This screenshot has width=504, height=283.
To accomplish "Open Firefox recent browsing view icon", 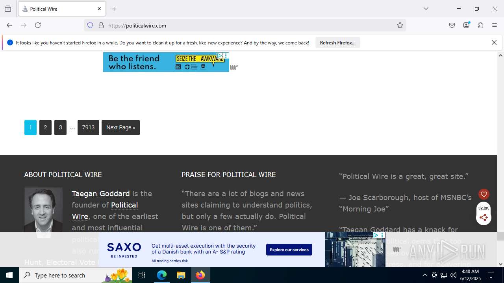I will point(8,9).
